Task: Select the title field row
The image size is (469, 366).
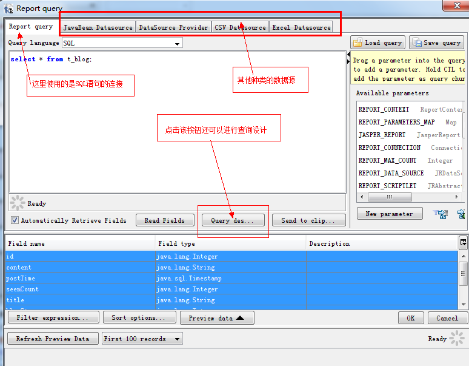Action: tap(231, 300)
